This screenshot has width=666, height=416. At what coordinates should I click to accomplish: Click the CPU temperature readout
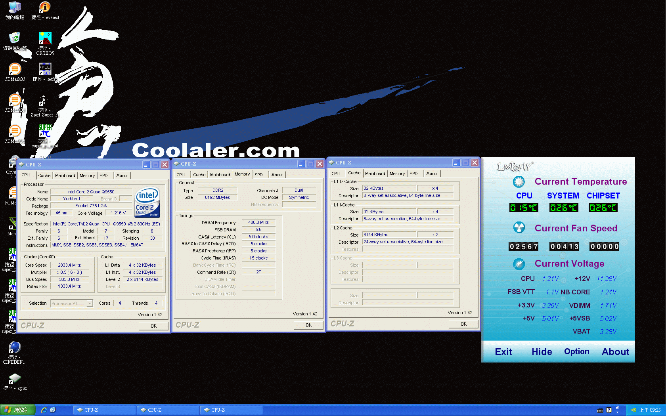[524, 208]
